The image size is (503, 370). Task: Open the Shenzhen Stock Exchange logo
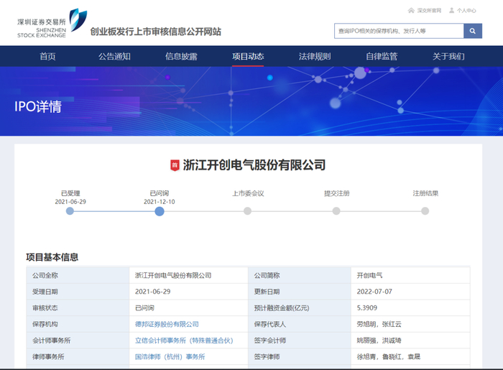[x=52, y=23]
